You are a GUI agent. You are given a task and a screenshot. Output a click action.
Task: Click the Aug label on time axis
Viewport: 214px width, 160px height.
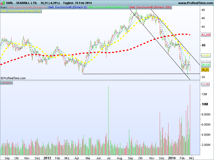[119, 158]
